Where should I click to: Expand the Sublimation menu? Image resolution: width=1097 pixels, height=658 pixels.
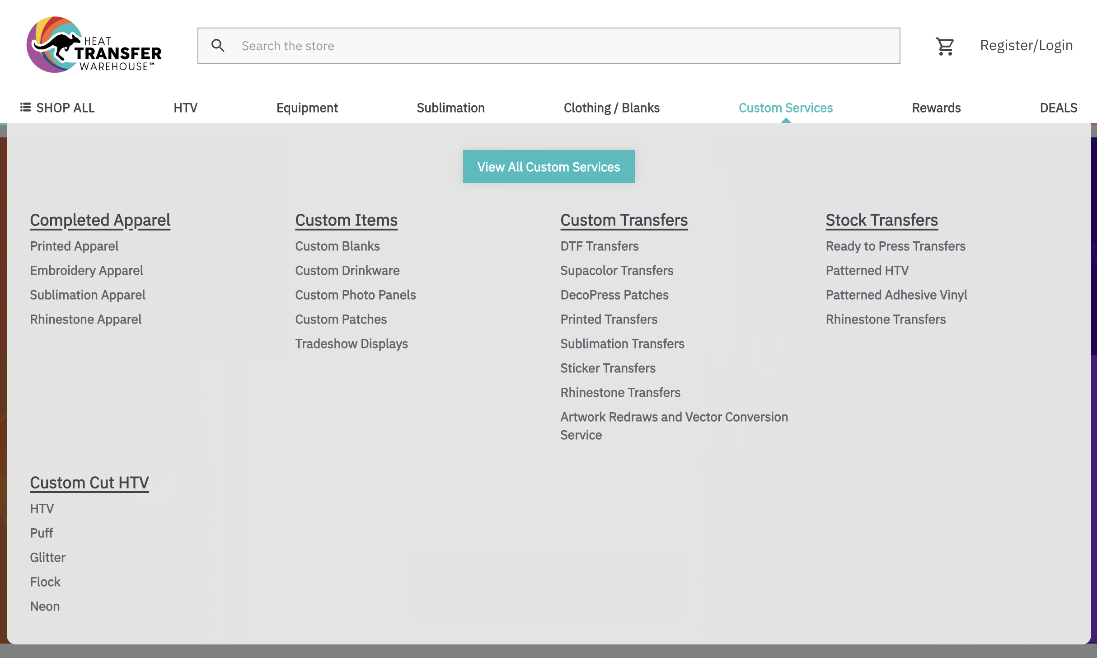coord(450,108)
